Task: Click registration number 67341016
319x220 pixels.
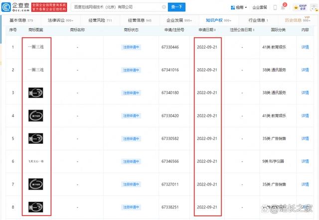Action: pyautogui.click(x=170, y=70)
